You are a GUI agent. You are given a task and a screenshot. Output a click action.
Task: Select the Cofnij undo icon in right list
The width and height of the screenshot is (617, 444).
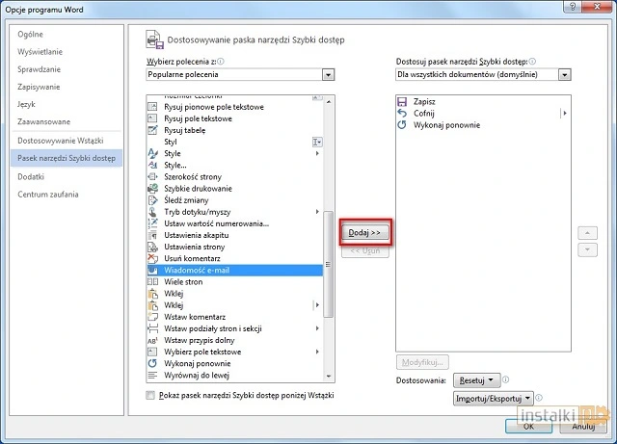(402, 113)
